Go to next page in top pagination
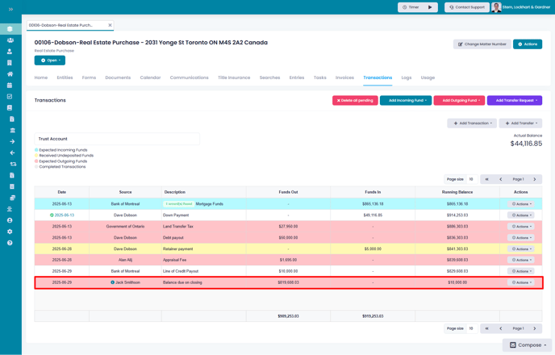The height and width of the screenshot is (355, 555). (x=535, y=179)
